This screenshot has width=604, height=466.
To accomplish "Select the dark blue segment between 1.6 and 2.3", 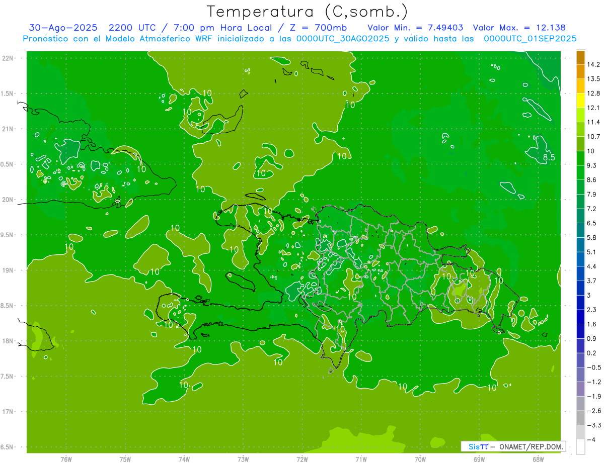I will [x=580, y=317].
